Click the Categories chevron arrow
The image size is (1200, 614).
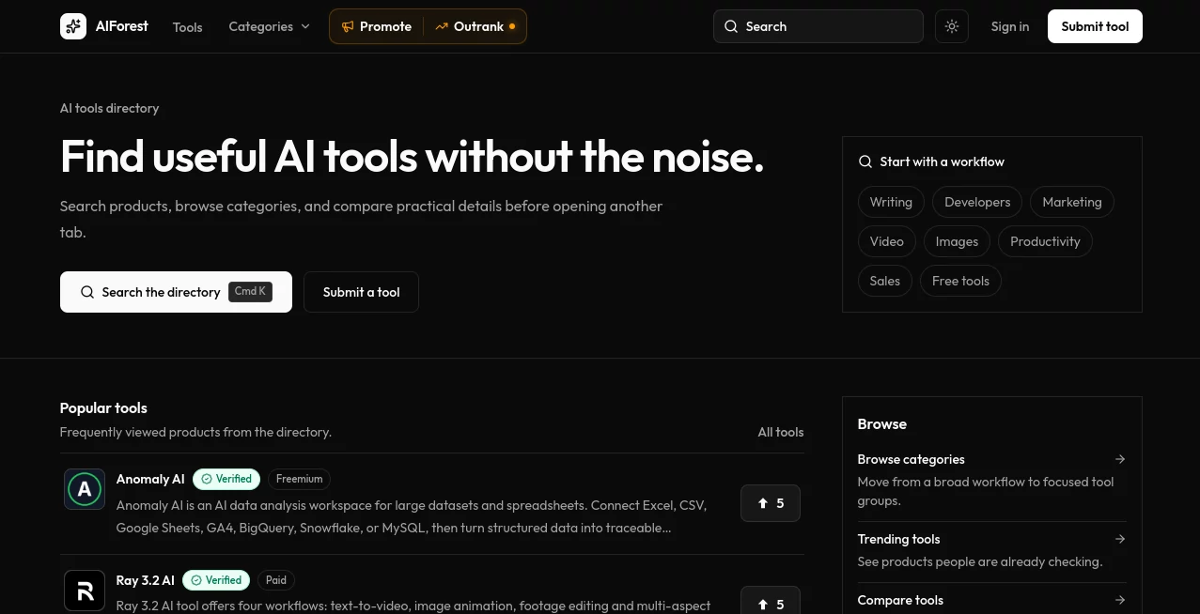pos(305,26)
